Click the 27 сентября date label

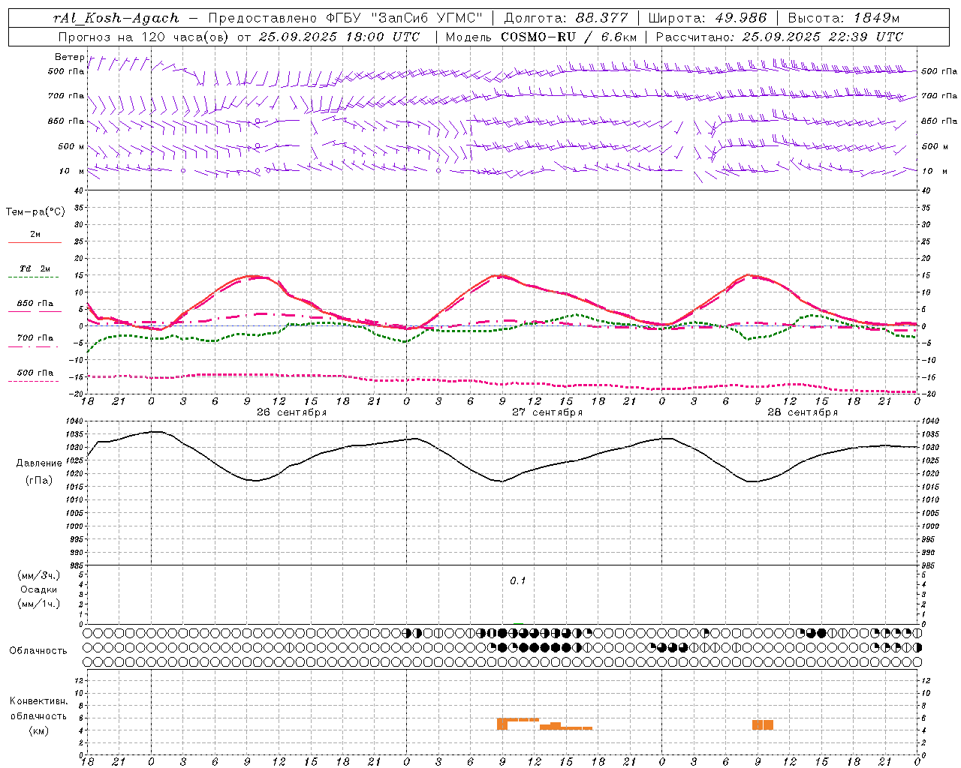[547, 412]
